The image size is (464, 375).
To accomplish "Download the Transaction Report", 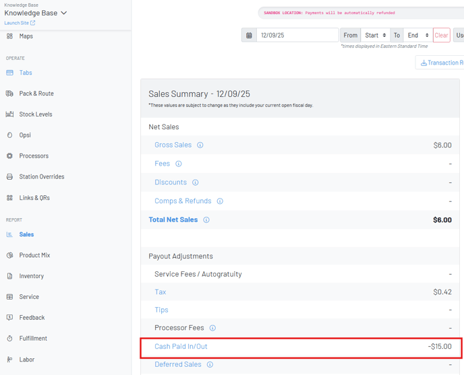I will pos(441,63).
